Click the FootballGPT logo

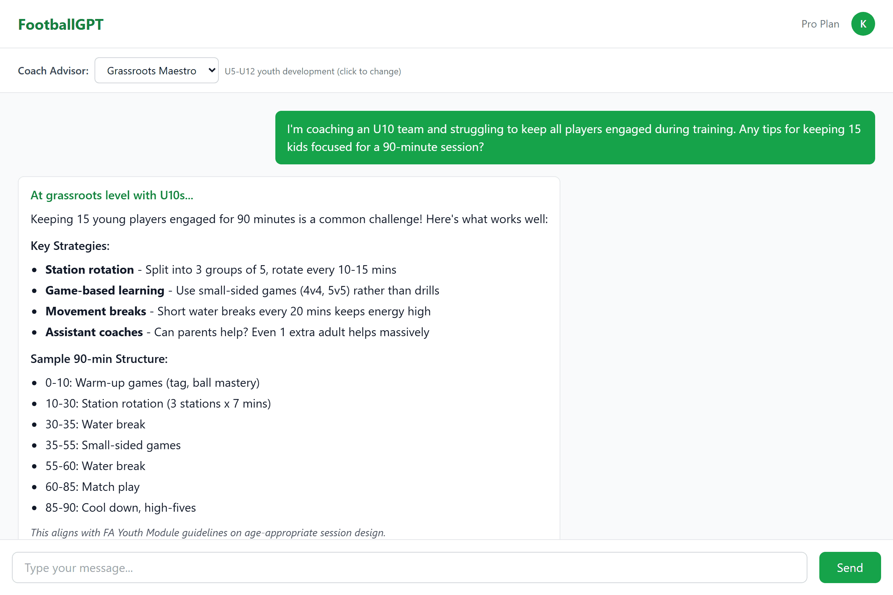[61, 24]
